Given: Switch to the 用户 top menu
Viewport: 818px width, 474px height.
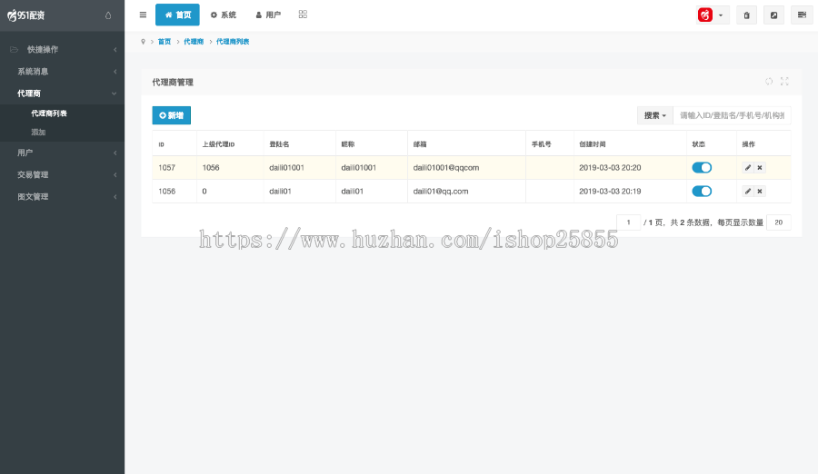Looking at the screenshot, I should pyautogui.click(x=268, y=15).
